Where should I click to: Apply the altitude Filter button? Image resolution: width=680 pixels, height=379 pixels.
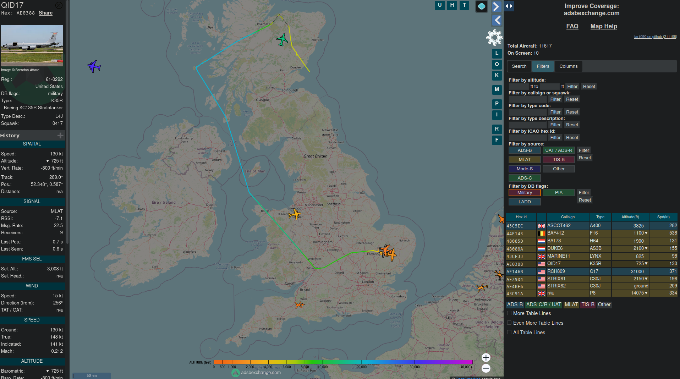click(x=572, y=87)
